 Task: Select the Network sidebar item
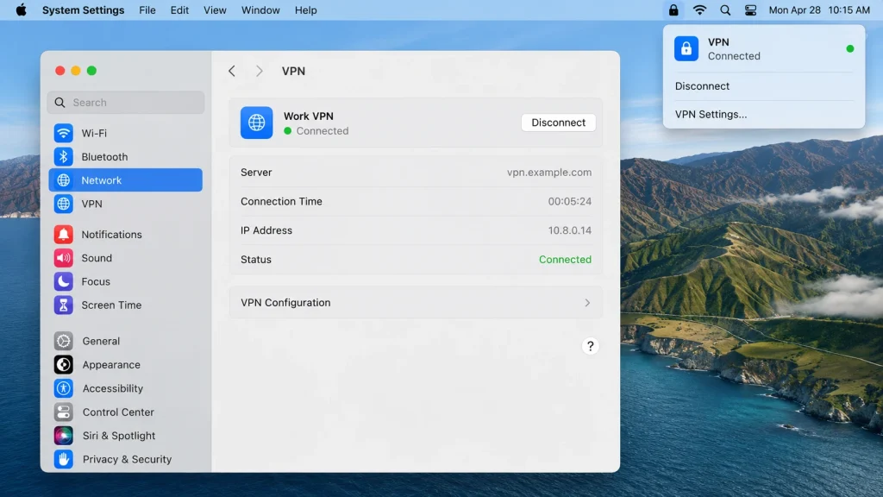point(126,180)
